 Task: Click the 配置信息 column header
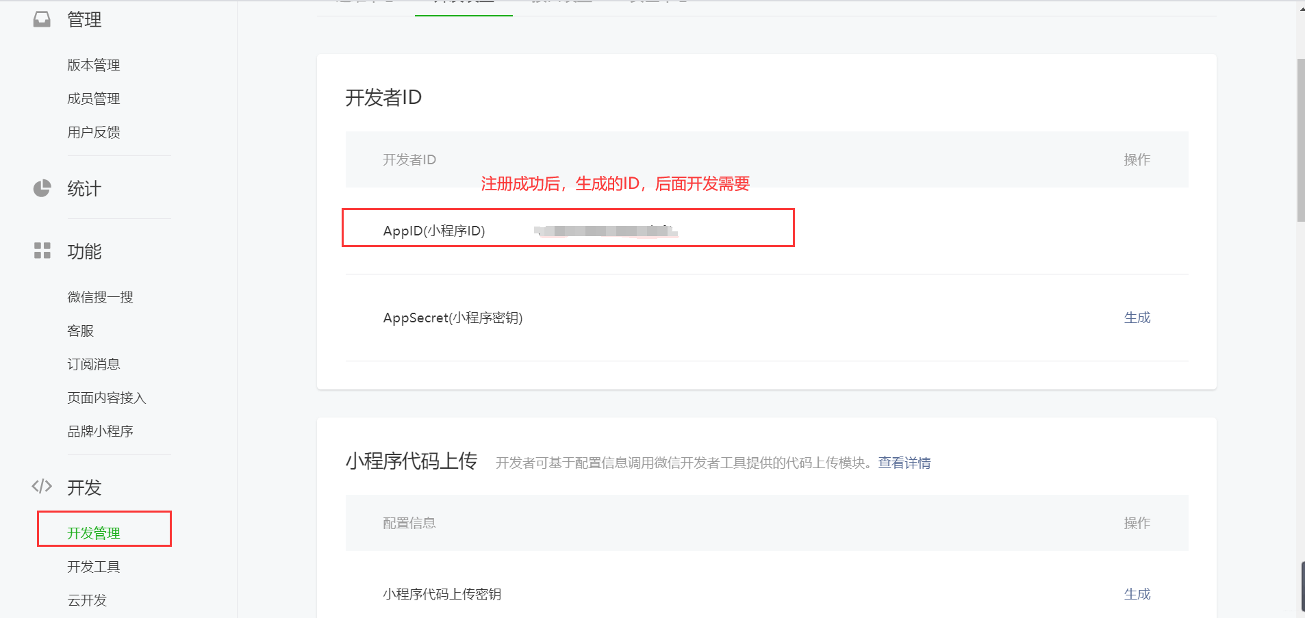pyautogui.click(x=409, y=523)
